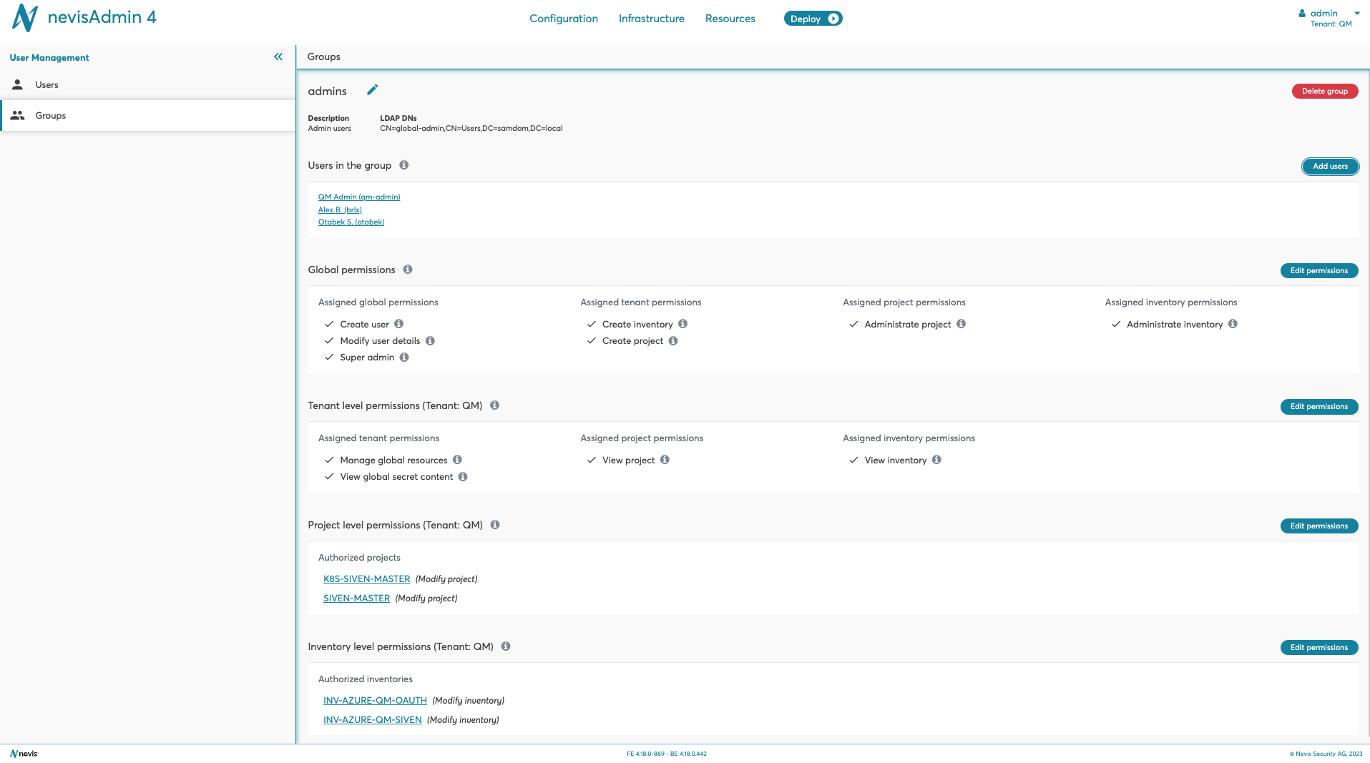Edit permissions for Project level permissions
The height and width of the screenshot is (763, 1370).
tap(1318, 526)
